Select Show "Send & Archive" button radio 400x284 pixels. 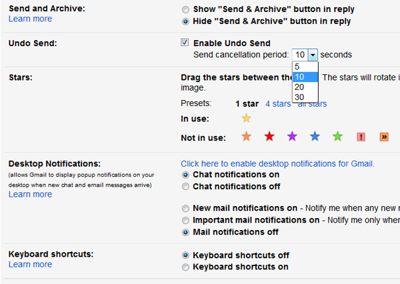(x=185, y=10)
